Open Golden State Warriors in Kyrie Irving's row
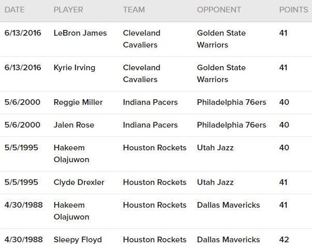 click(221, 73)
